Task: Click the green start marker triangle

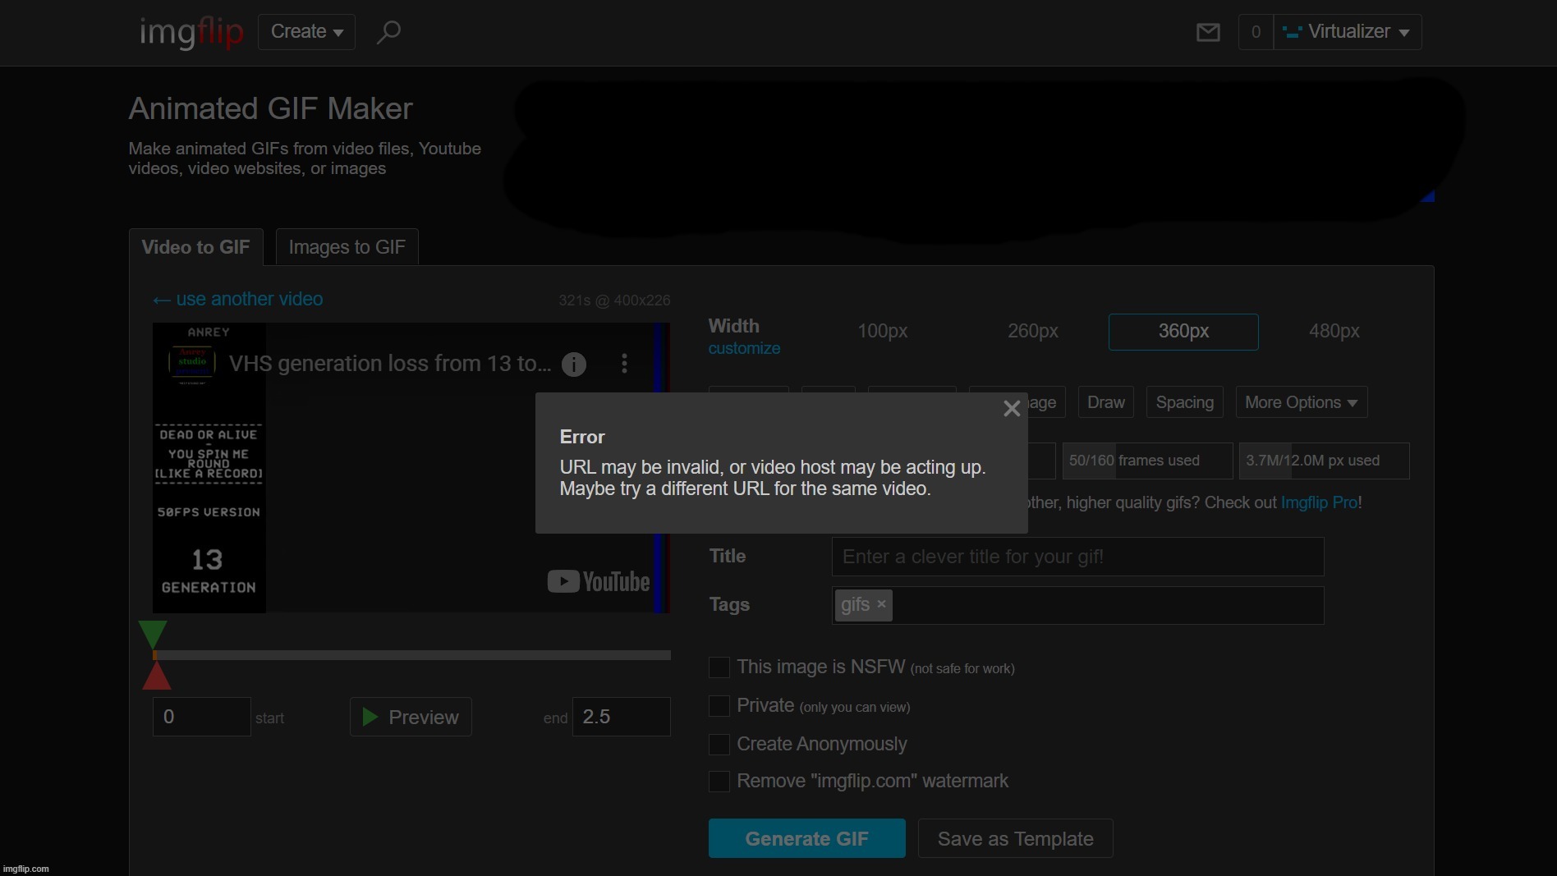Action: click(153, 633)
